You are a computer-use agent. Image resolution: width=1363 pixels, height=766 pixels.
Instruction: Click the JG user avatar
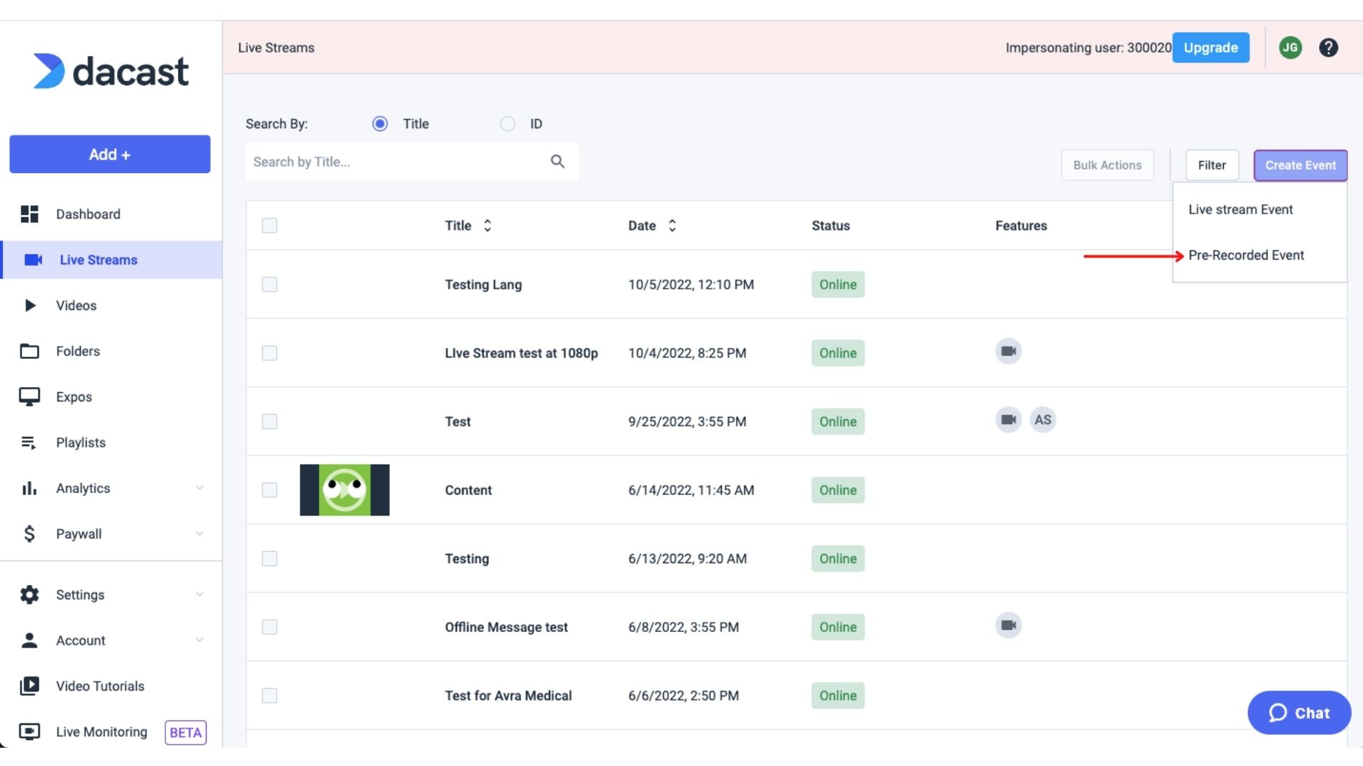[x=1290, y=48]
